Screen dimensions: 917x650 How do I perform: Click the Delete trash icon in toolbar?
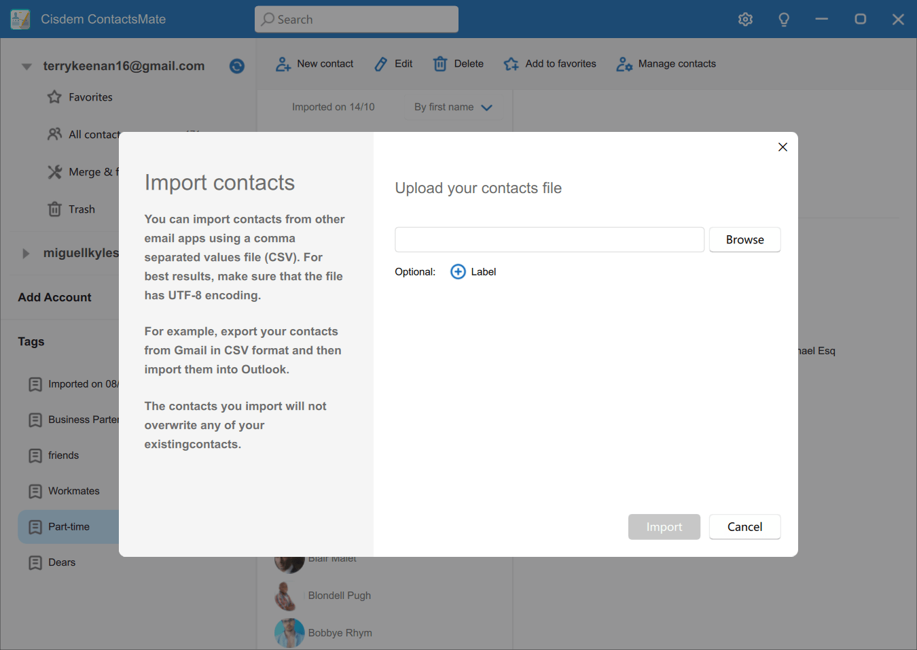(x=440, y=64)
